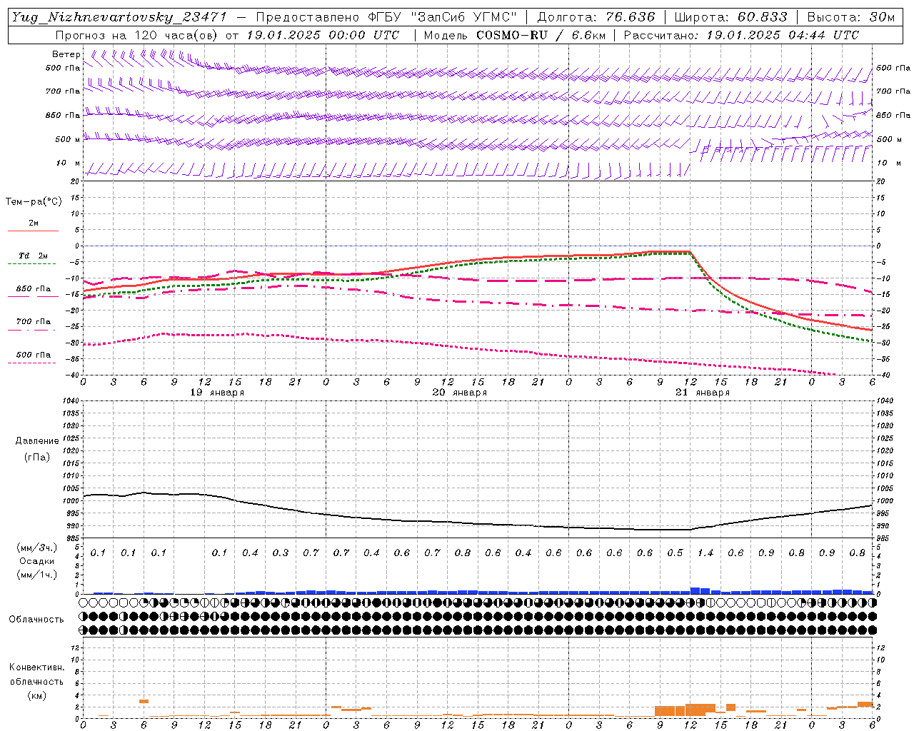Click the 'Осадки' precipitation label
The width and height of the screenshot is (914, 731).
[x=37, y=561]
